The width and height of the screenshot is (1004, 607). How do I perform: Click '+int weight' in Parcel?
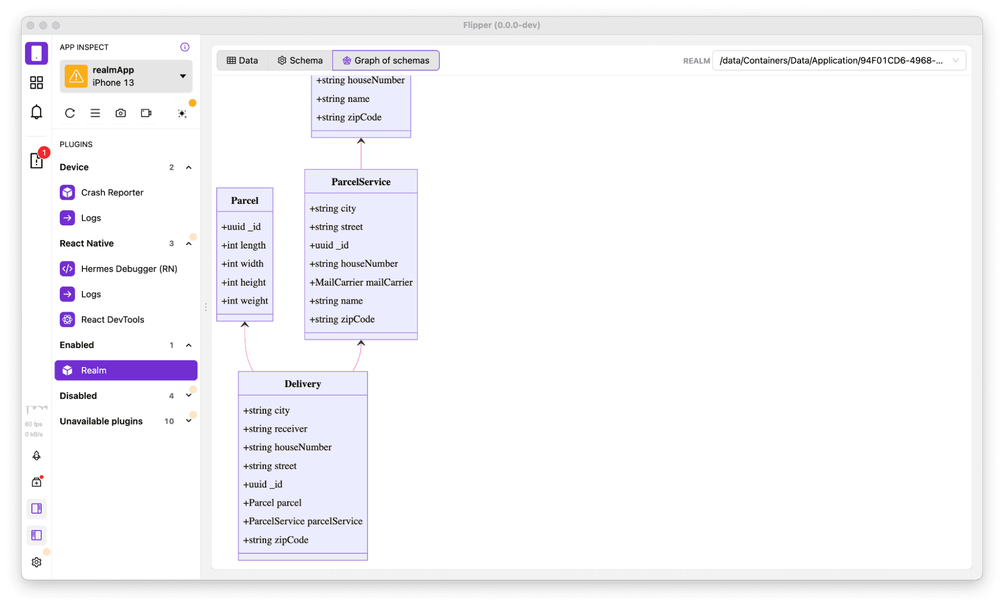click(245, 301)
